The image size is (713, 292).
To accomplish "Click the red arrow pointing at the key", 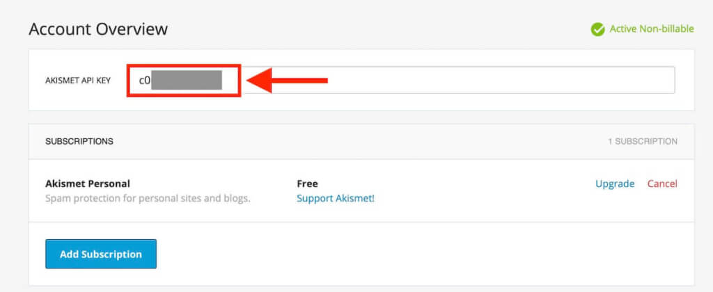I will click(287, 81).
